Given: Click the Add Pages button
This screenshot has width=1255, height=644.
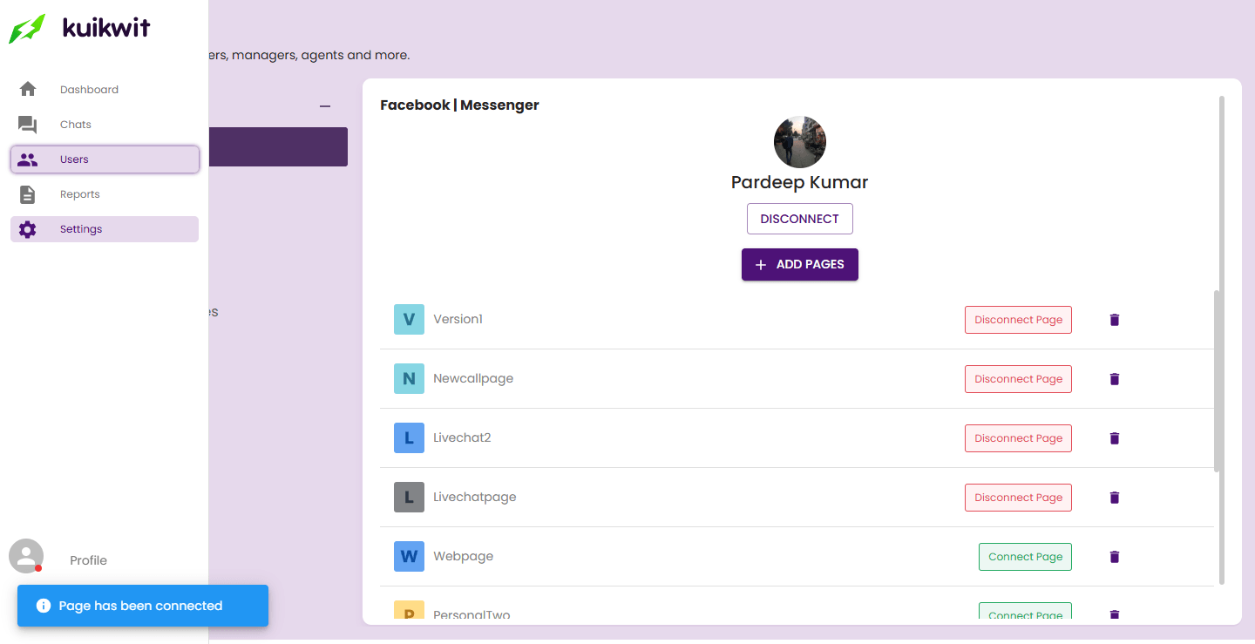Looking at the screenshot, I should pyautogui.click(x=799, y=264).
